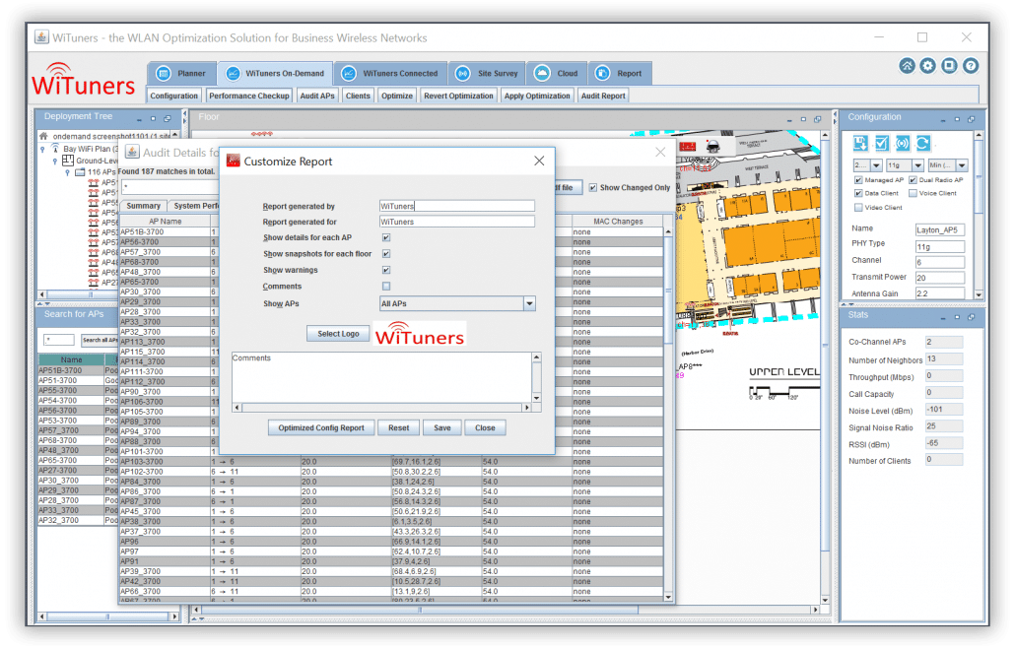
Task: Collapse the Ground-Level tree node
Action: coord(55,162)
